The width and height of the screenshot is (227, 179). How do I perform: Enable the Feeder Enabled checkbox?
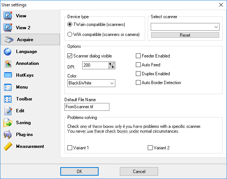tap(138, 56)
